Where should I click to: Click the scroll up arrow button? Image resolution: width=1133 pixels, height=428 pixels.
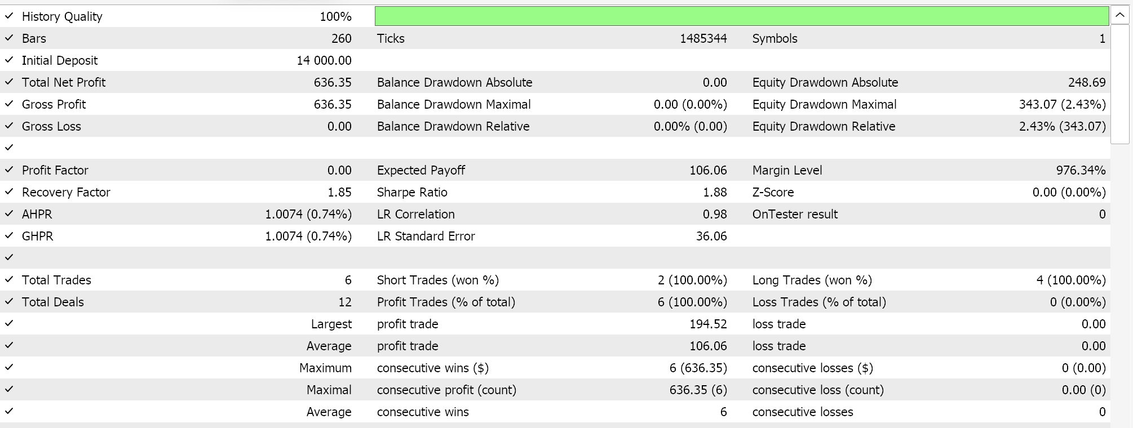pyautogui.click(x=1119, y=15)
